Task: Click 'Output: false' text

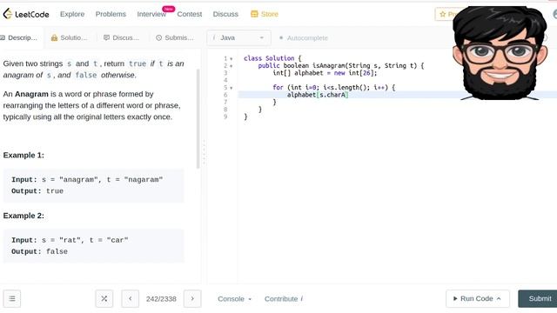Action: [x=39, y=251]
